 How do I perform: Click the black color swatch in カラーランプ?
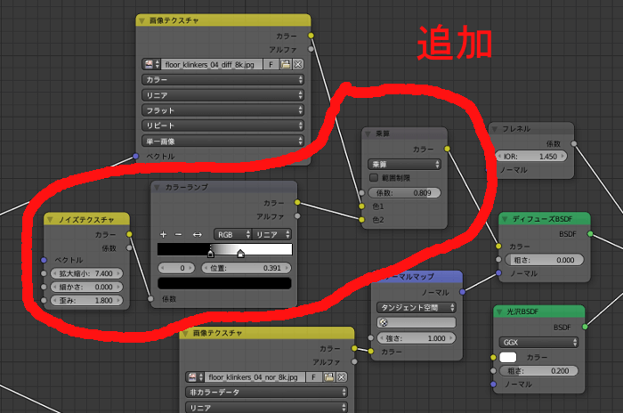224,283
